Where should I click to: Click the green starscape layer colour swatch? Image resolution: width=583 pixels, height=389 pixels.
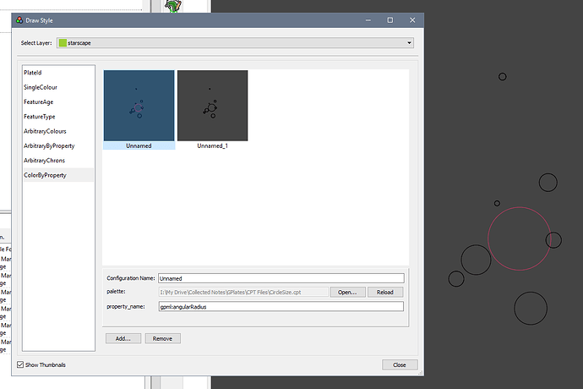[63, 43]
